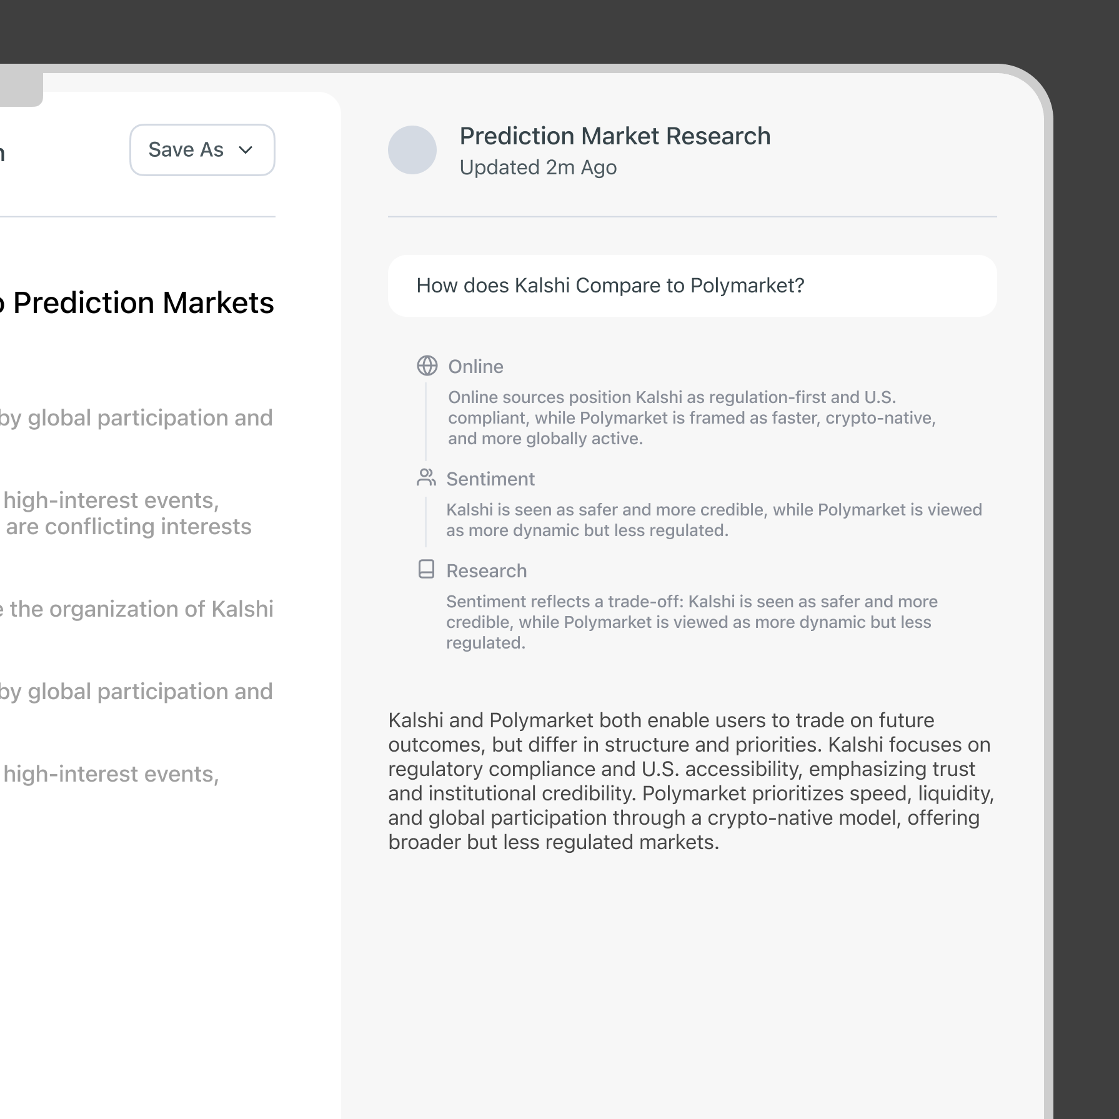The height and width of the screenshot is (1119, 1119).
Task: Click the globe icon next to Online
Action: tap(427, 366)
